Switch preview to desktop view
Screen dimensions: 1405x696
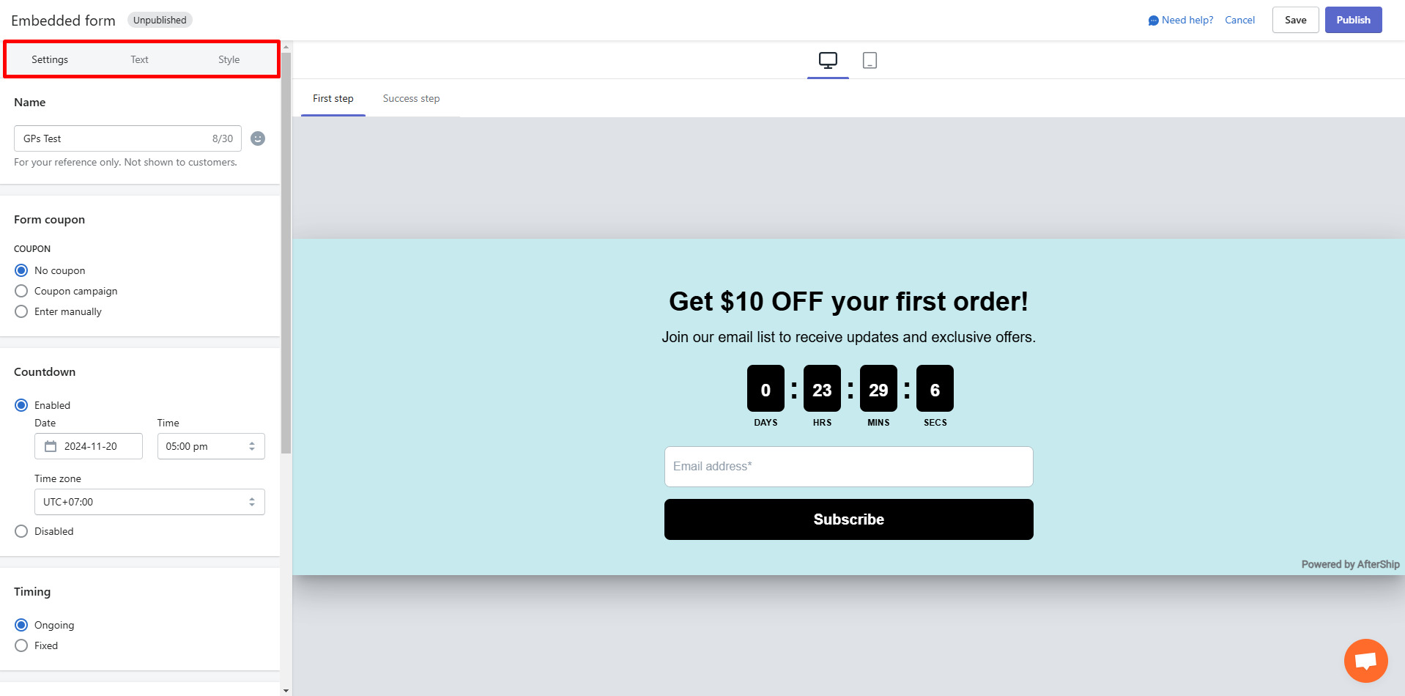point(827,60)
